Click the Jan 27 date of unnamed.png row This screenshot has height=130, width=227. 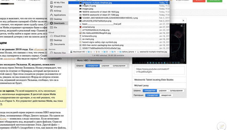164,27
